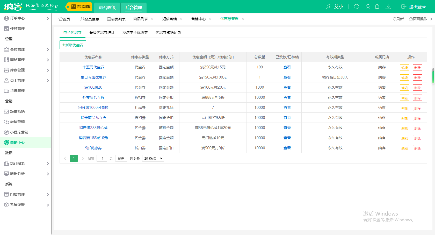Click the 门店管理 shop icon
This screenshot has height=235, width=435.
(6, 194)
